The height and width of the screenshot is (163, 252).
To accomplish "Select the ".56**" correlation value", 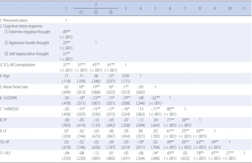I will click(185, 142).
